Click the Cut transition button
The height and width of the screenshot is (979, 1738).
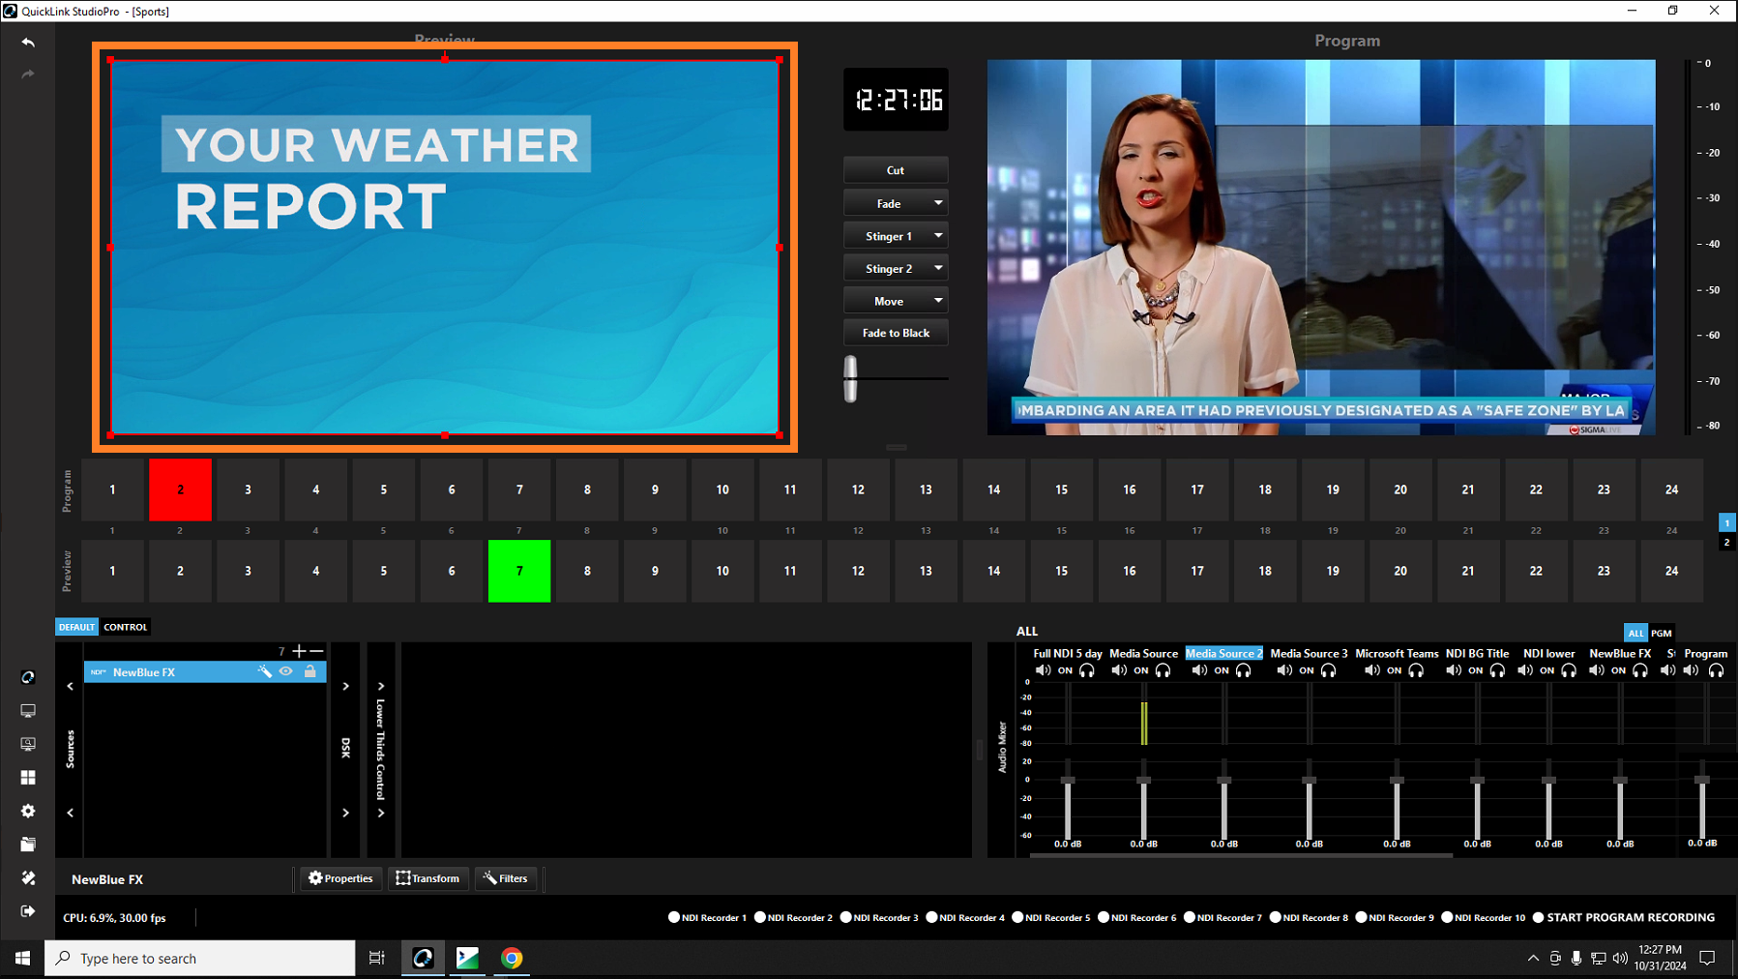coord(896,170)
